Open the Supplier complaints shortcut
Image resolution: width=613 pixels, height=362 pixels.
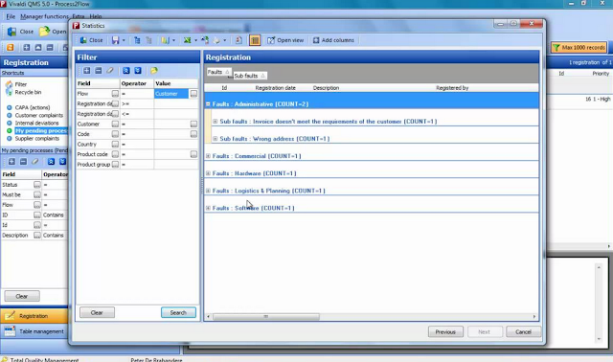coord(34,139)
